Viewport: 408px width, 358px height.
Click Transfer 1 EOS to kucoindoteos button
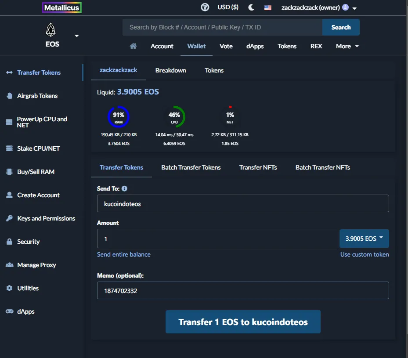coord(243,322)
